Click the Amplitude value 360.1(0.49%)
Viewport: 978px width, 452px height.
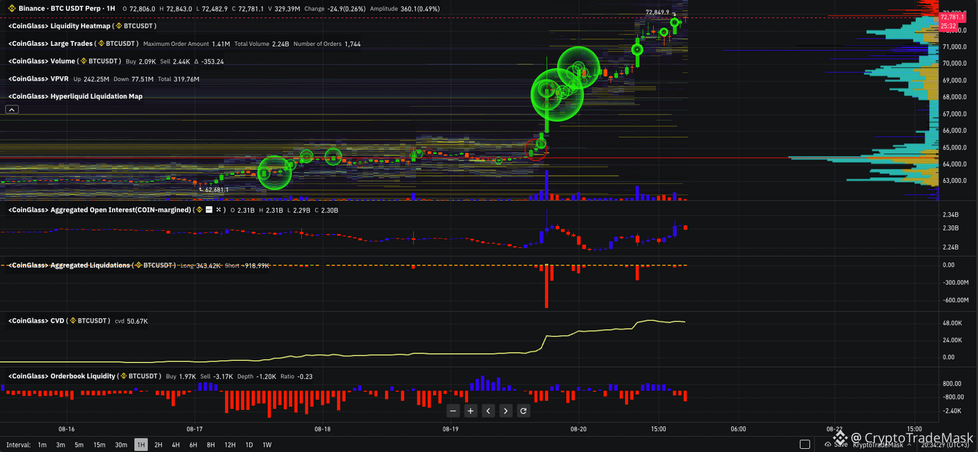coord(419,9)
